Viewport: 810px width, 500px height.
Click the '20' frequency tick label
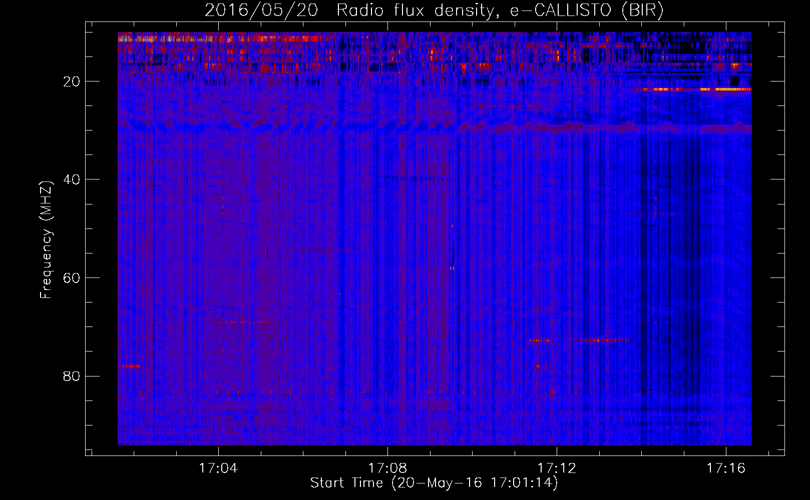72,81
